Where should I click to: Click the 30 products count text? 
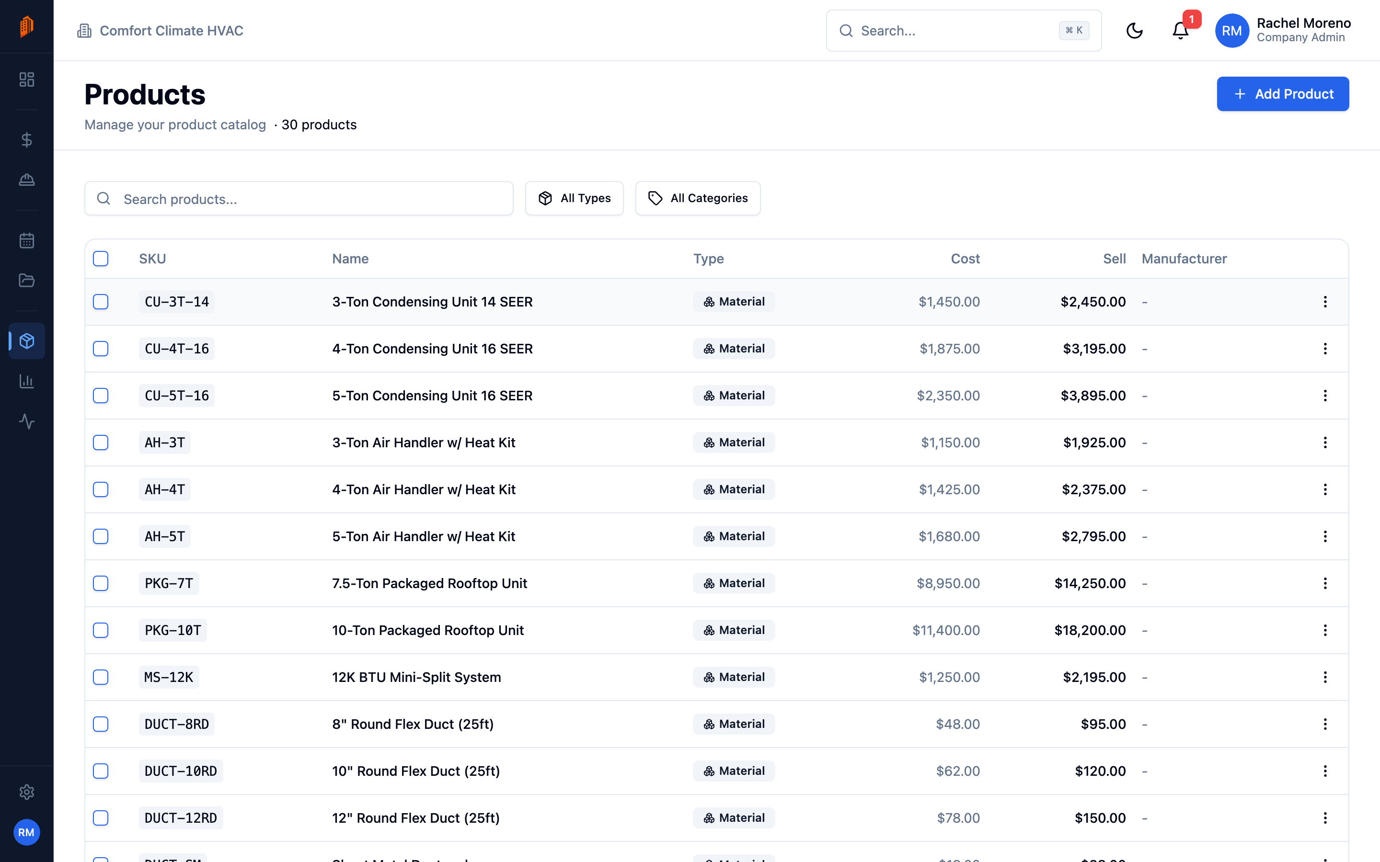[x=319, y=125]
